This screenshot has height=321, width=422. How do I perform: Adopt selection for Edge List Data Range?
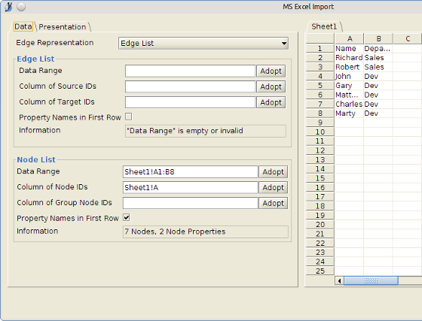point(271,71)
